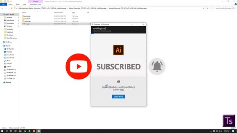The image size is (237, 133).
Task: Open the Action Center notifications
Action: coord(233,131)
